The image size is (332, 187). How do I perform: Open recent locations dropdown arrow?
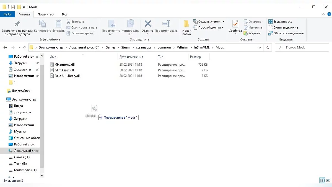point(19,47)
